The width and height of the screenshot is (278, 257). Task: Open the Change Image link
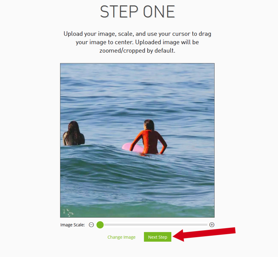click(122, 237)
